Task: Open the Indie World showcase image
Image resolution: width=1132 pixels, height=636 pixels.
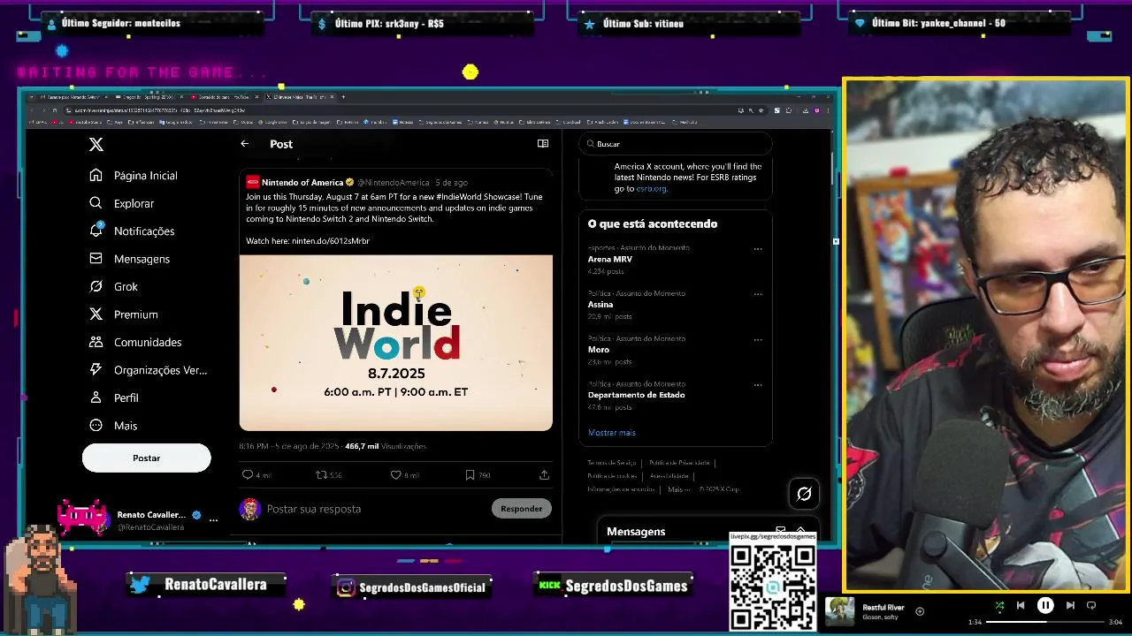Action: tap(396, 343)
